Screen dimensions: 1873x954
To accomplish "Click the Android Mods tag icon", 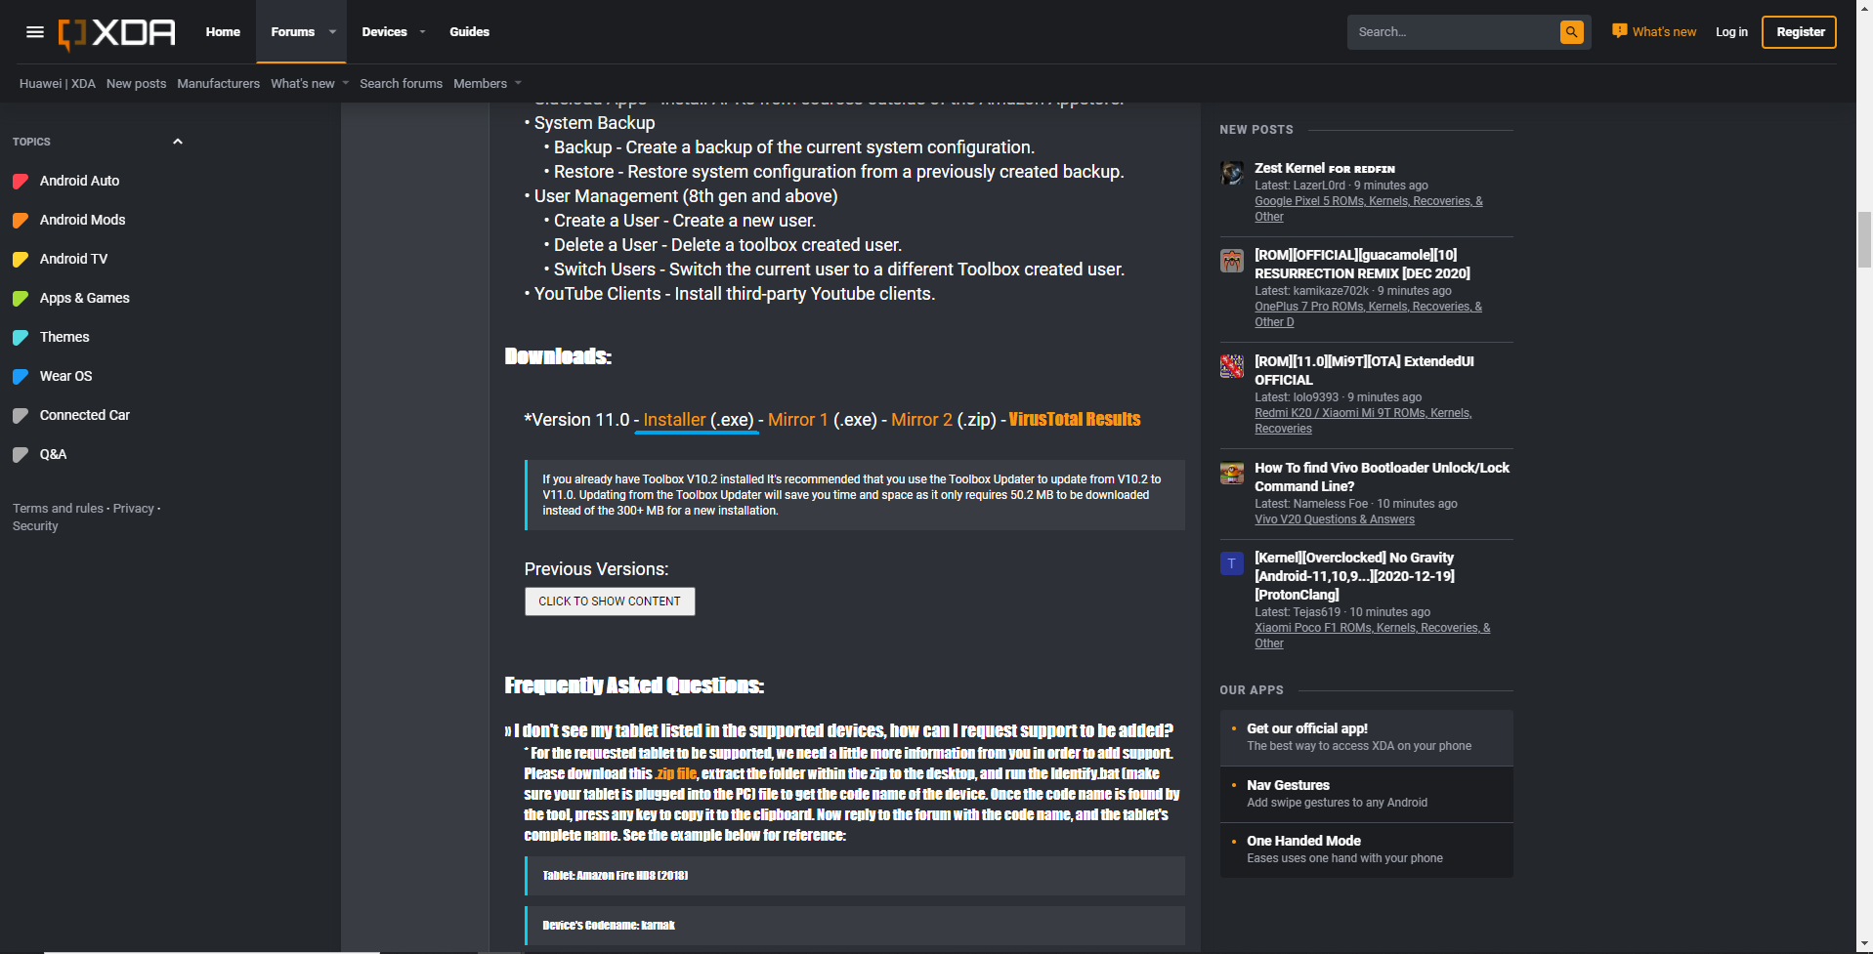I will [x=21, y=220].
